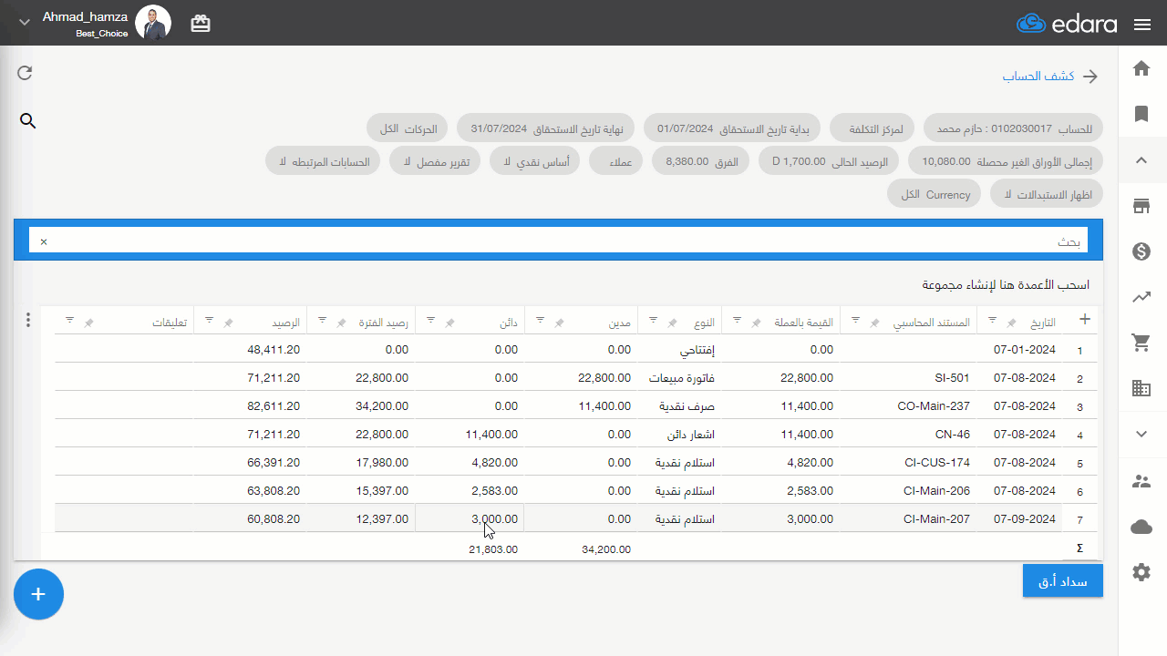Filter the مدين column
Screen dimensions: 1167x656
[x=540, y=320]
